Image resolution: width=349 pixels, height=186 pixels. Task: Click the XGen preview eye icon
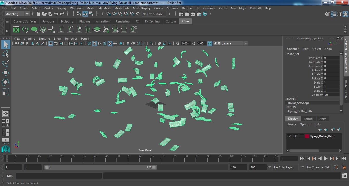[25, 29]
